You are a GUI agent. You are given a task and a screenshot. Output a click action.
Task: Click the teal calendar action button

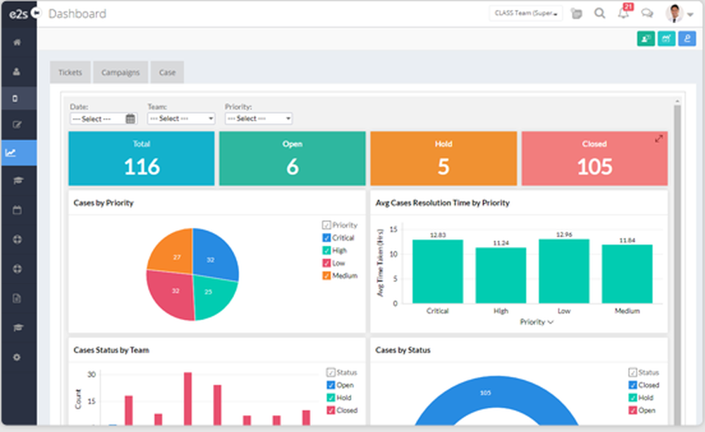click(x=666, y=39)
